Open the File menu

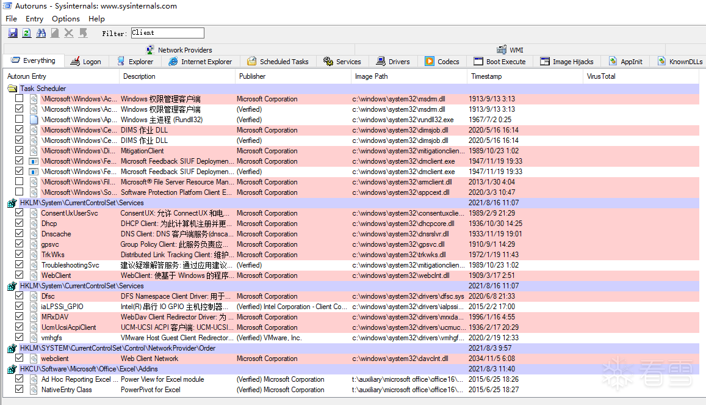tap(11, 18)
